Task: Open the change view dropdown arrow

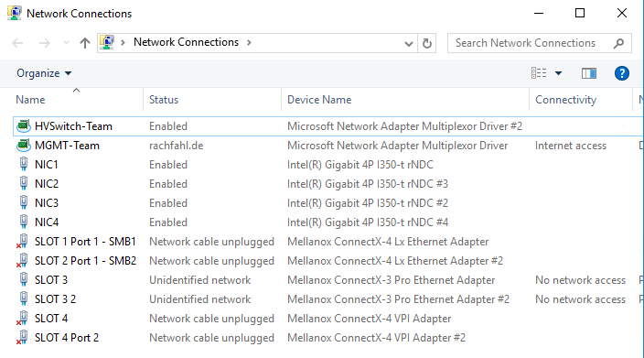Action: (558, 73)
